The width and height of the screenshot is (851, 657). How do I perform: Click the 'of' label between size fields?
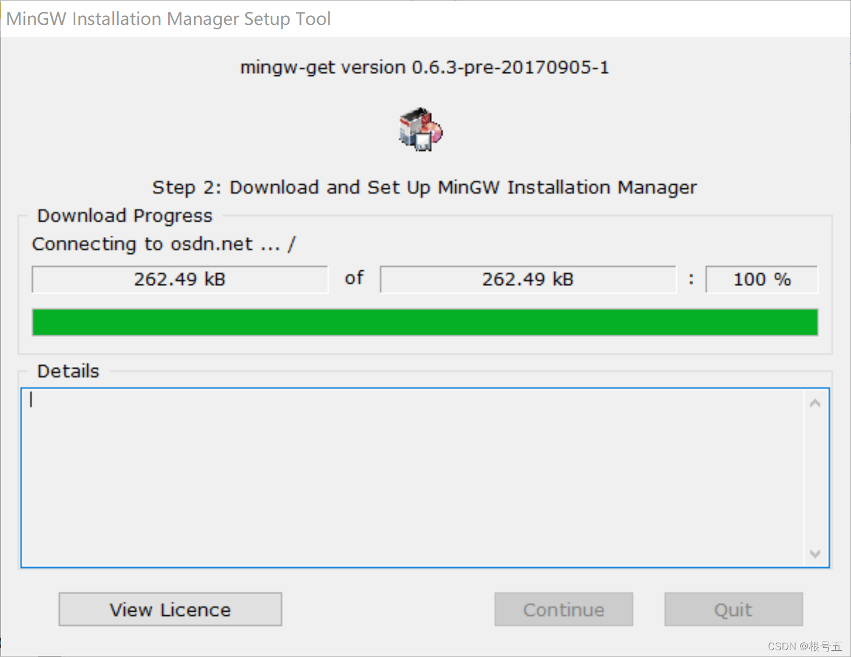pos(354,278)
